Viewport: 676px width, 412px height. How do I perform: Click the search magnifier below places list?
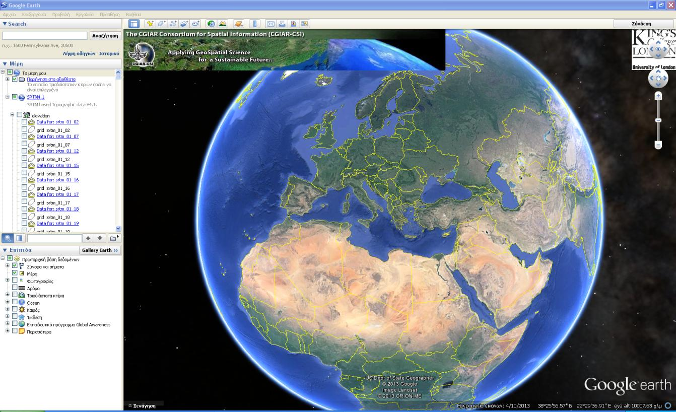point(8,238)
